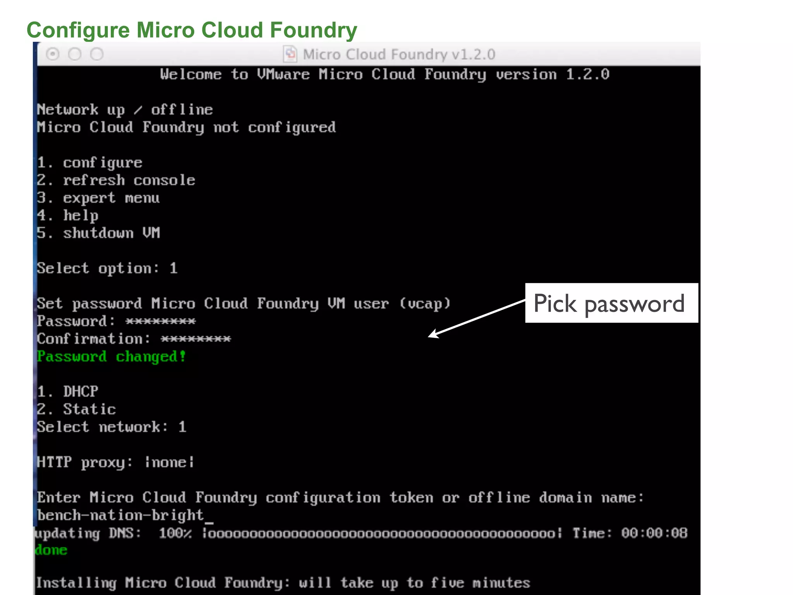Click the '1. DHCP' network option
Image resolution: width=793 pixels, height=595 pixels.
(x=67, y=392)
